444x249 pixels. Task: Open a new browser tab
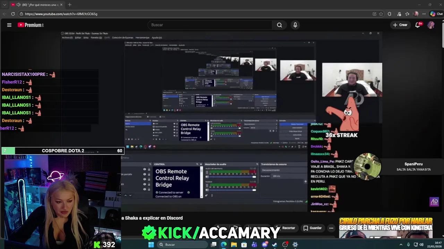click(x=70, y=5)
